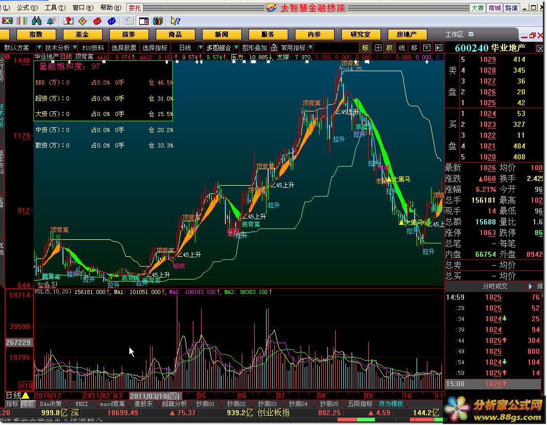The height and width of the screenshot is (425, 547).
Task: Click the F10资料 button
Action: click(93, 47)
